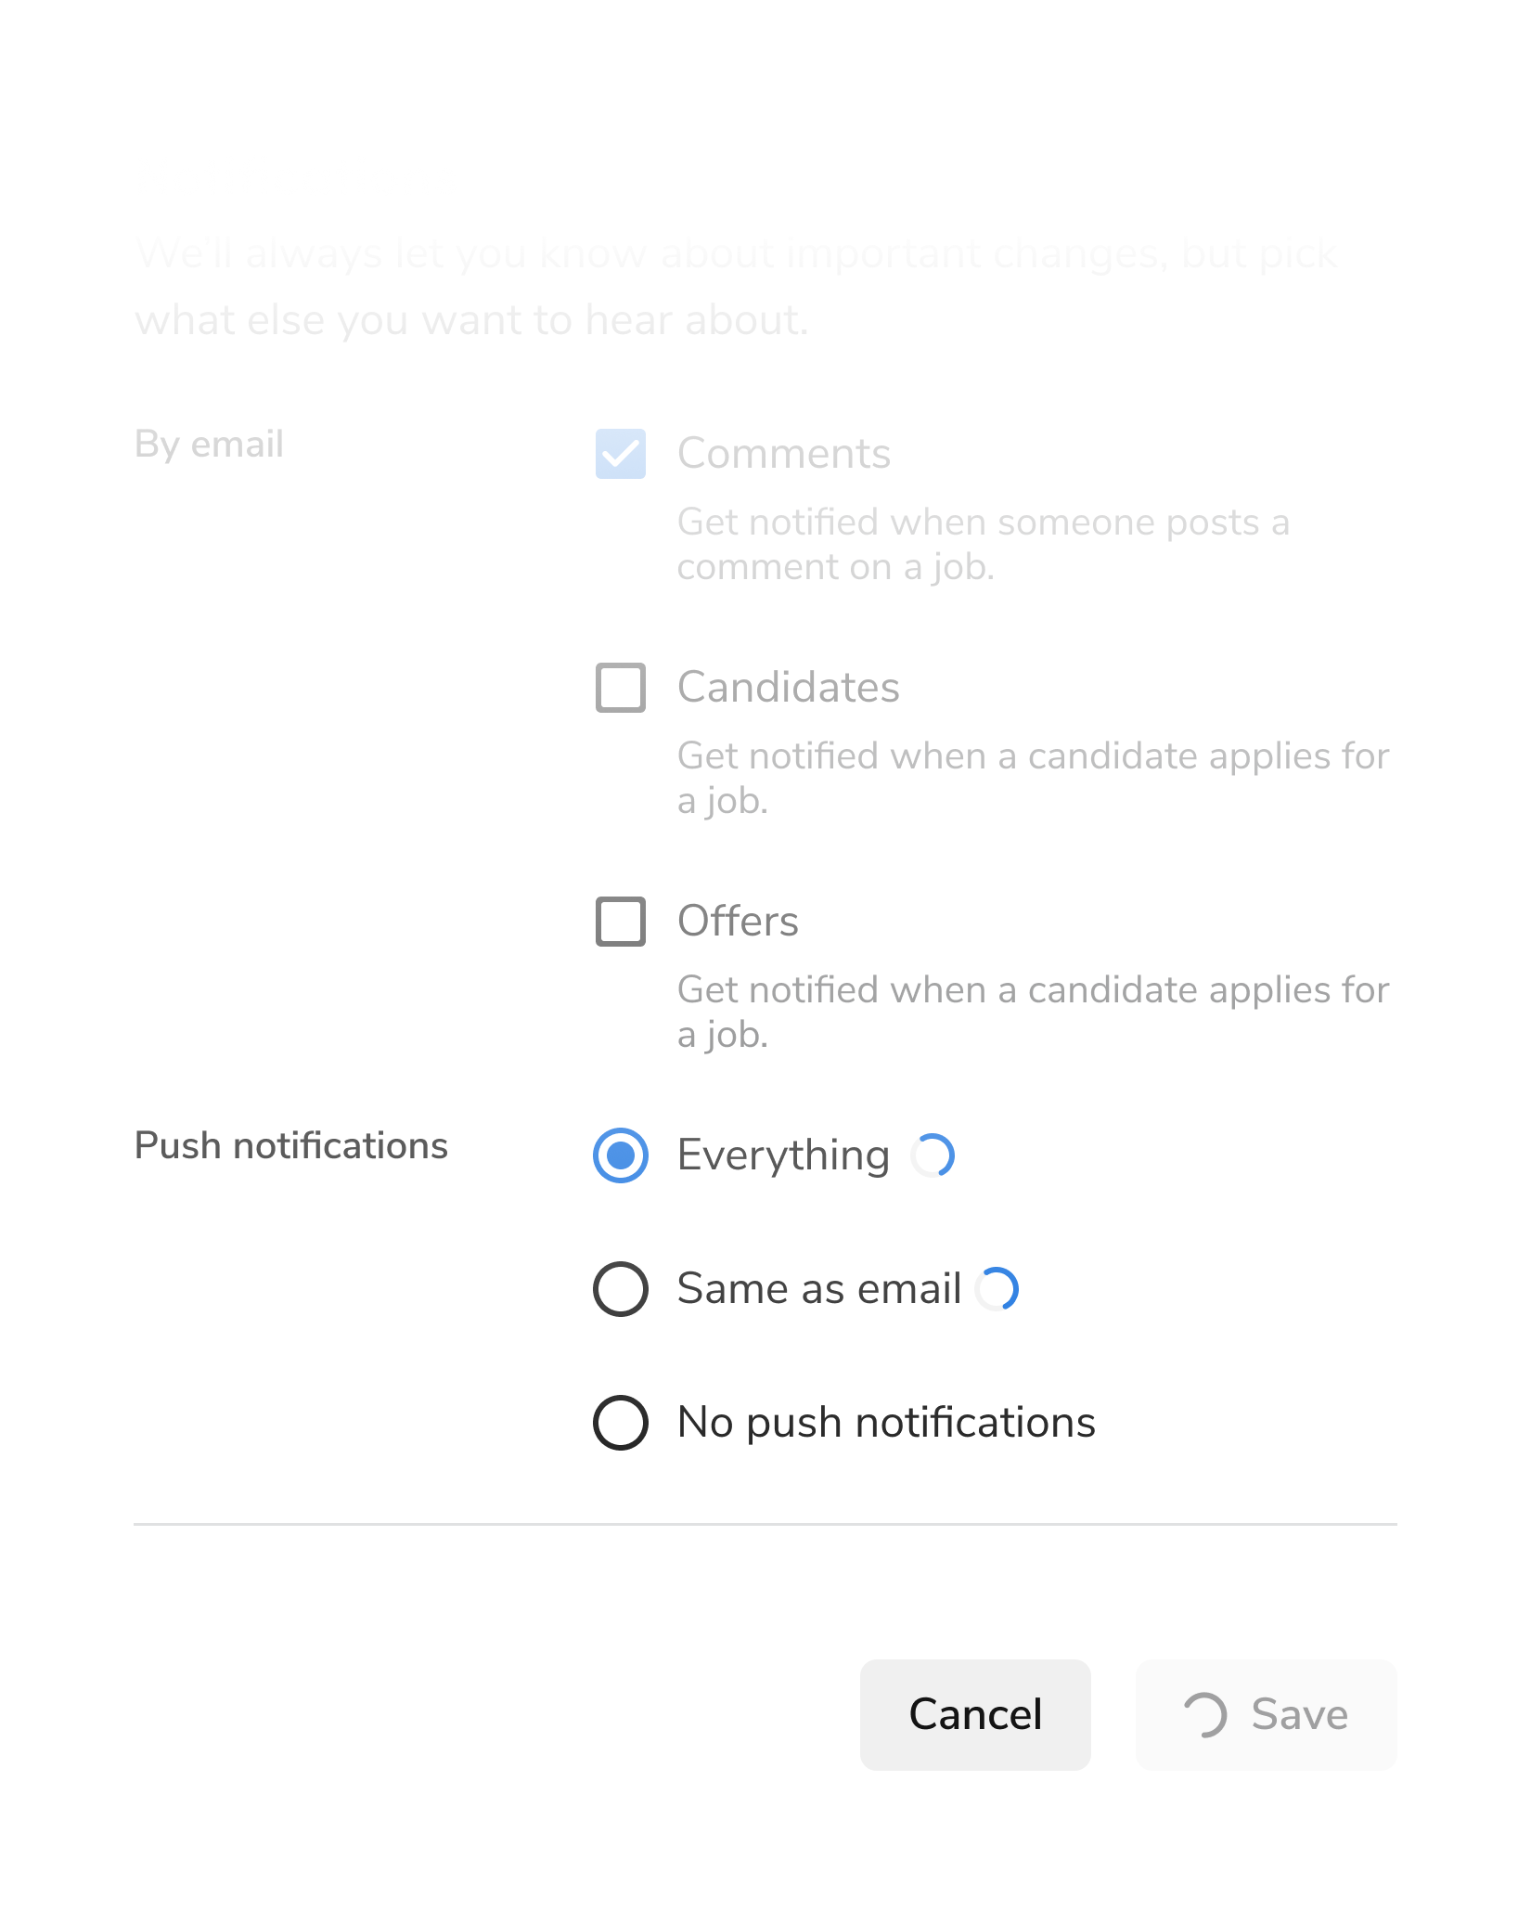Click the loading spinner beside Everything
This screenshot has height=1910, width=1531.
[933, 1155]
